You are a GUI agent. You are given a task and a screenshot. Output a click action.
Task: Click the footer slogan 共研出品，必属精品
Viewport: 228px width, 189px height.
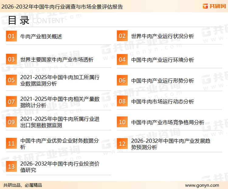[22, 185]
